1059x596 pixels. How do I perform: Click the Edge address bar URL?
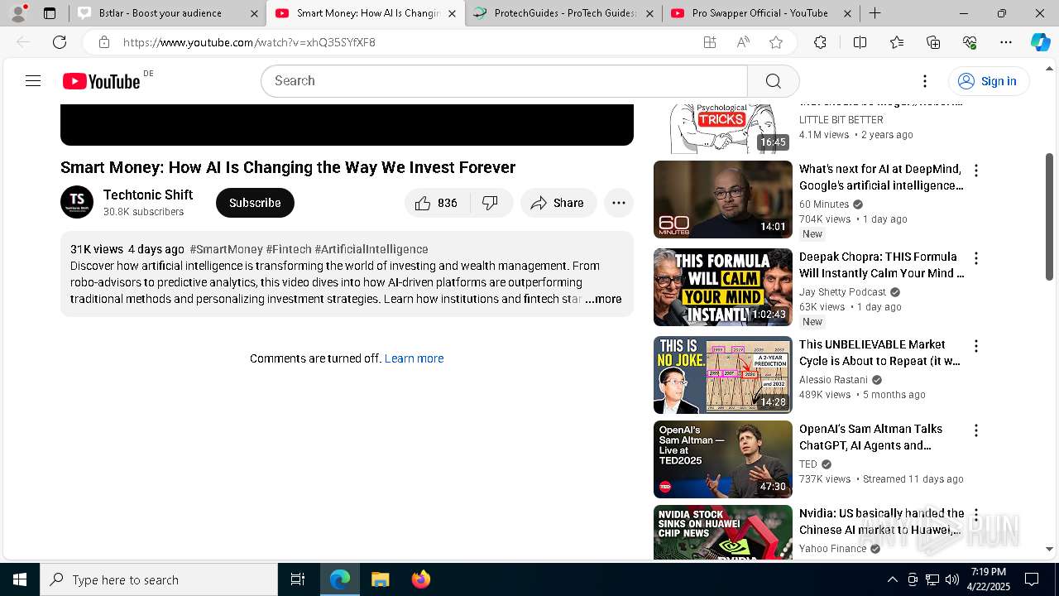tap(250, 42)
